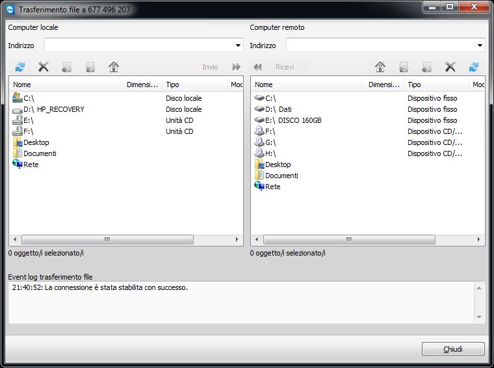Click the delete X icon on remote toolbar

pos(450,67)
